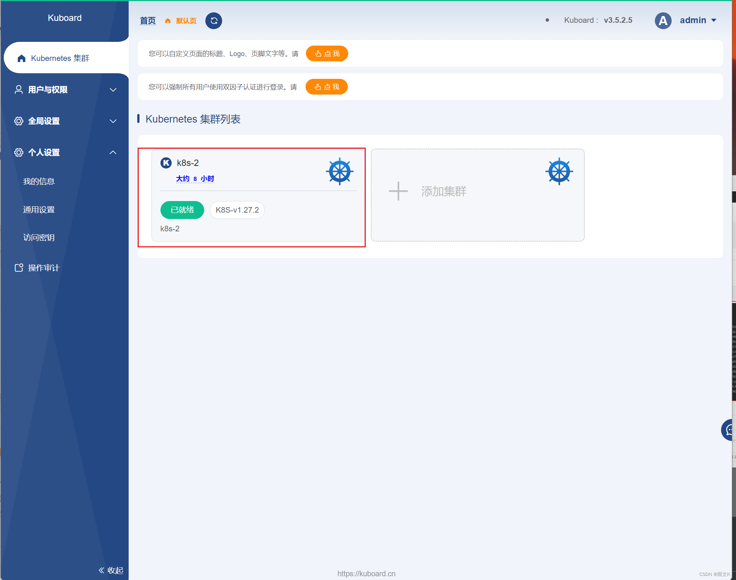Click the refresh icon button in header
The image size is (736, 580).
coord(214,21)
